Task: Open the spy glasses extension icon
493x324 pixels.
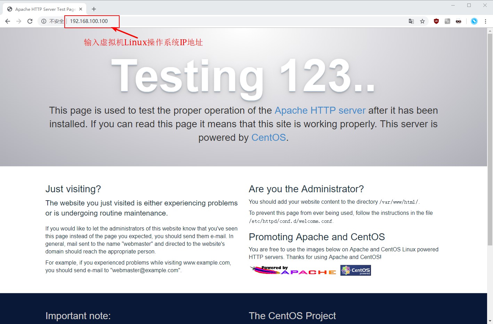Action: point(459,21)
